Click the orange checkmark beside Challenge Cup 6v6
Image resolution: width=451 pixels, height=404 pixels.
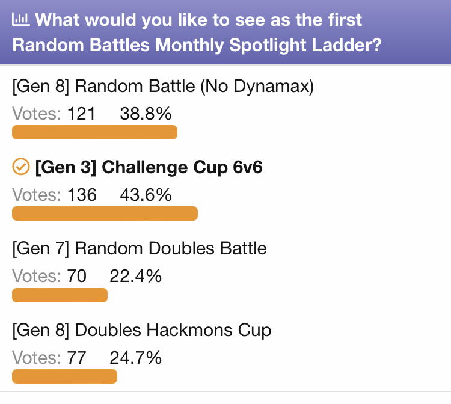coord(20,166)
